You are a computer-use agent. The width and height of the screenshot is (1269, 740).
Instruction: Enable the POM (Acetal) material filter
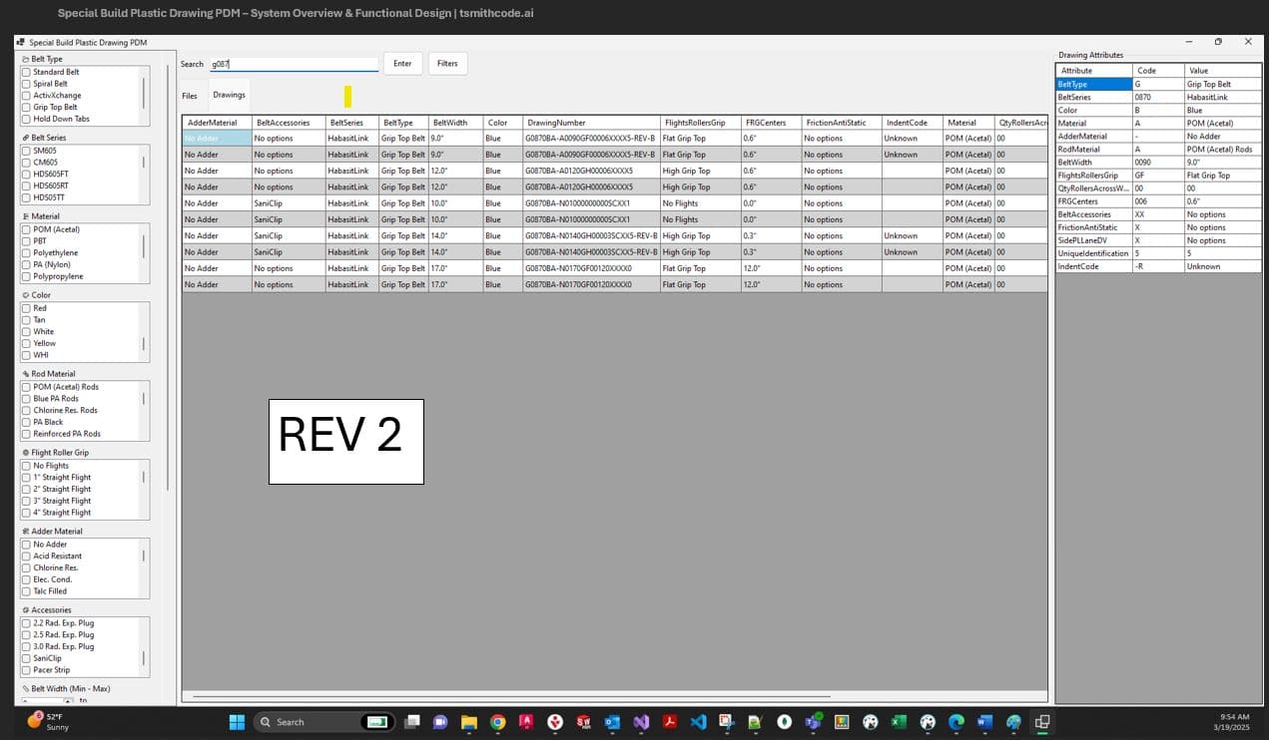(x=25, y=228)
